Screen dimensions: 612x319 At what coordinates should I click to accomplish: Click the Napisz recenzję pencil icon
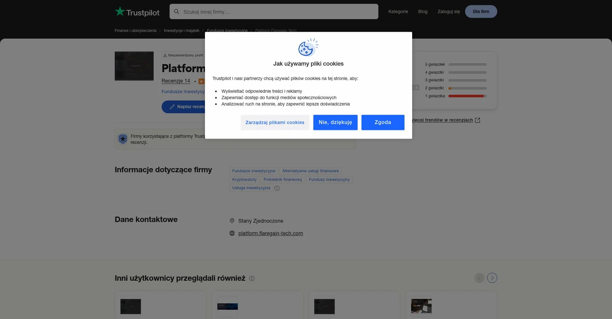coord(172,107)
